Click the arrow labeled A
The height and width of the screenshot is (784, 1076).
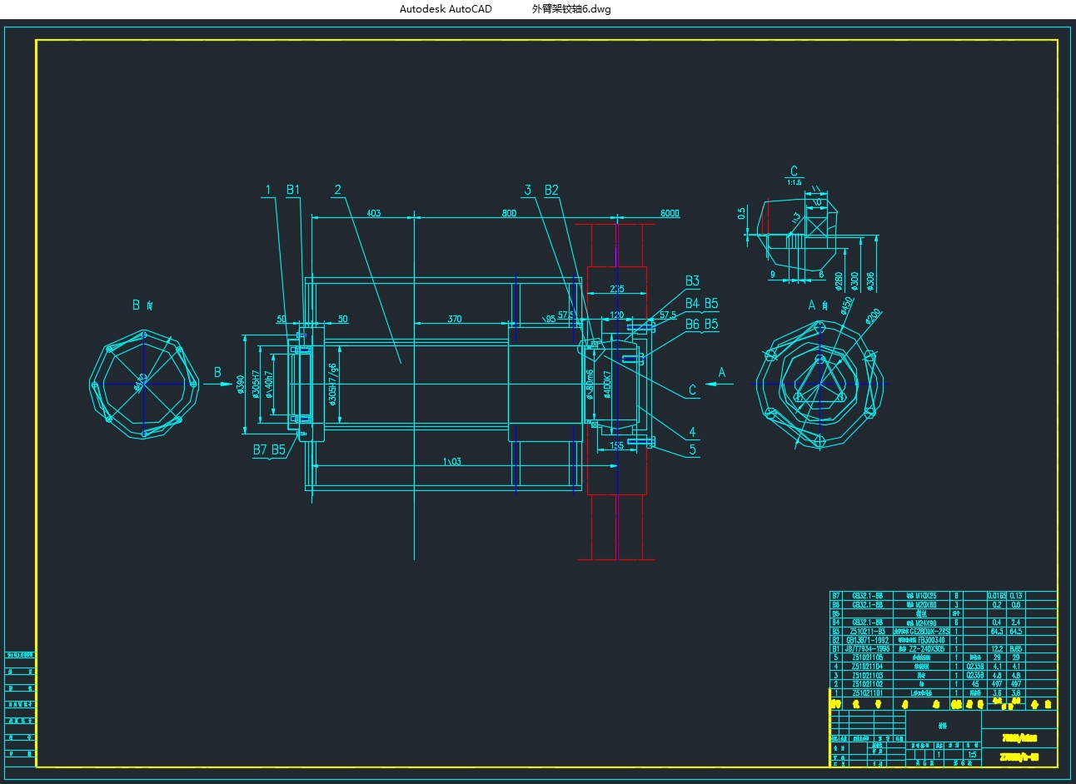716,384
